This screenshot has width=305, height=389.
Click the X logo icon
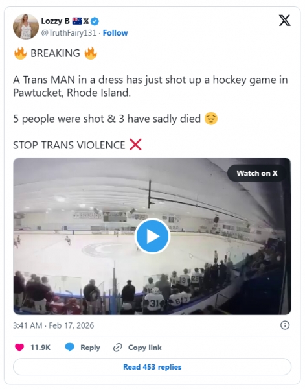(285, 20)
